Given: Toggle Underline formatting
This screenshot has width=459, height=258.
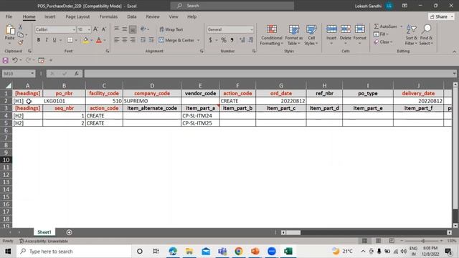Looking at the screenshot, I should coord(55,40).
